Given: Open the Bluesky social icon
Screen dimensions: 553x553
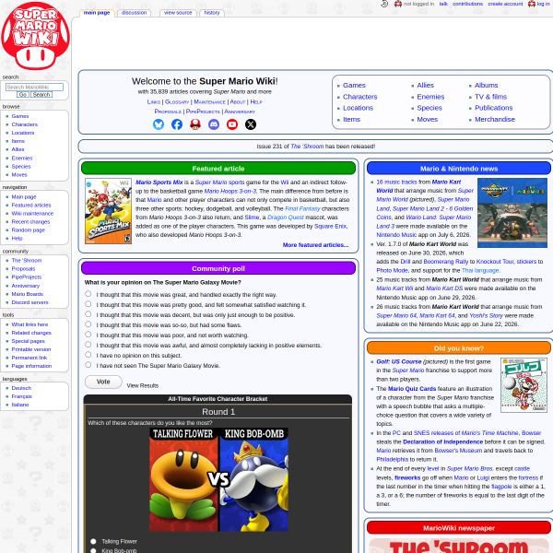Looking at the screenshot, I should pyautogui.click(x=159, y=124).
